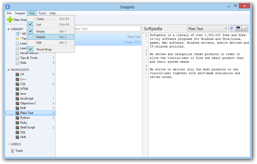Click the Trash bin icon
Screen dimensions: 257x164
pyautogui.click(x=13, y=151)
